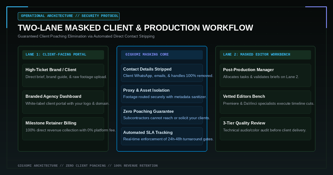Click 'Client WhatsApp, emails, & handles 100% removed.'
This screenshot has width=333, height=175.
click(x=168, y=76)
